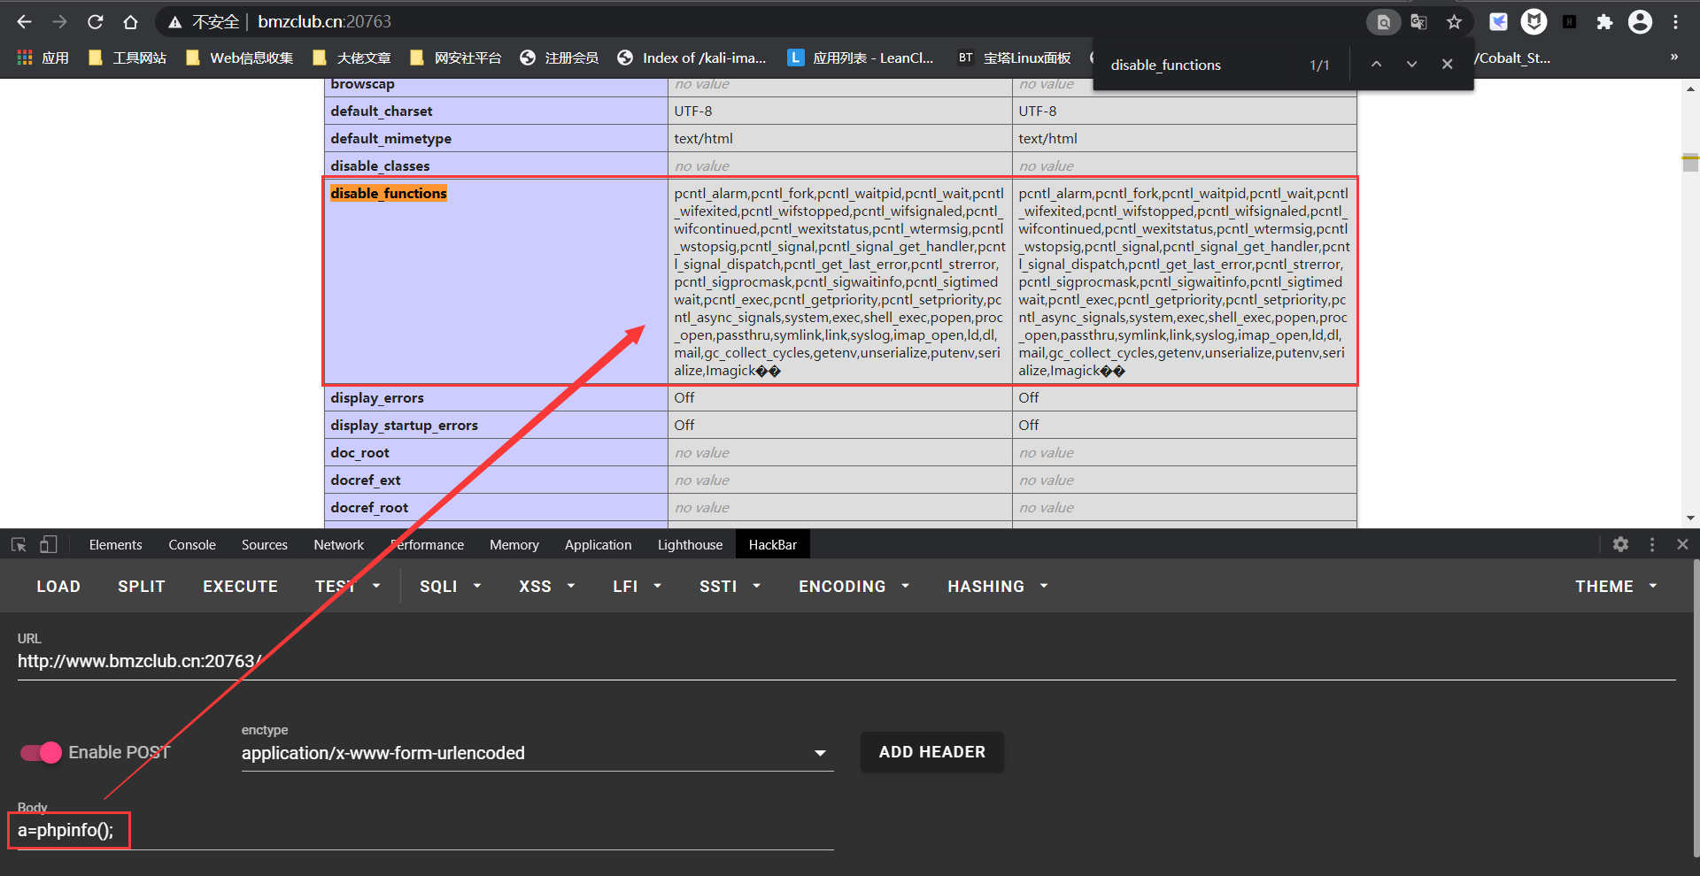1700x876 pixels.
Task: Turn off the Enable POST switch
Action: click(41, 752)
